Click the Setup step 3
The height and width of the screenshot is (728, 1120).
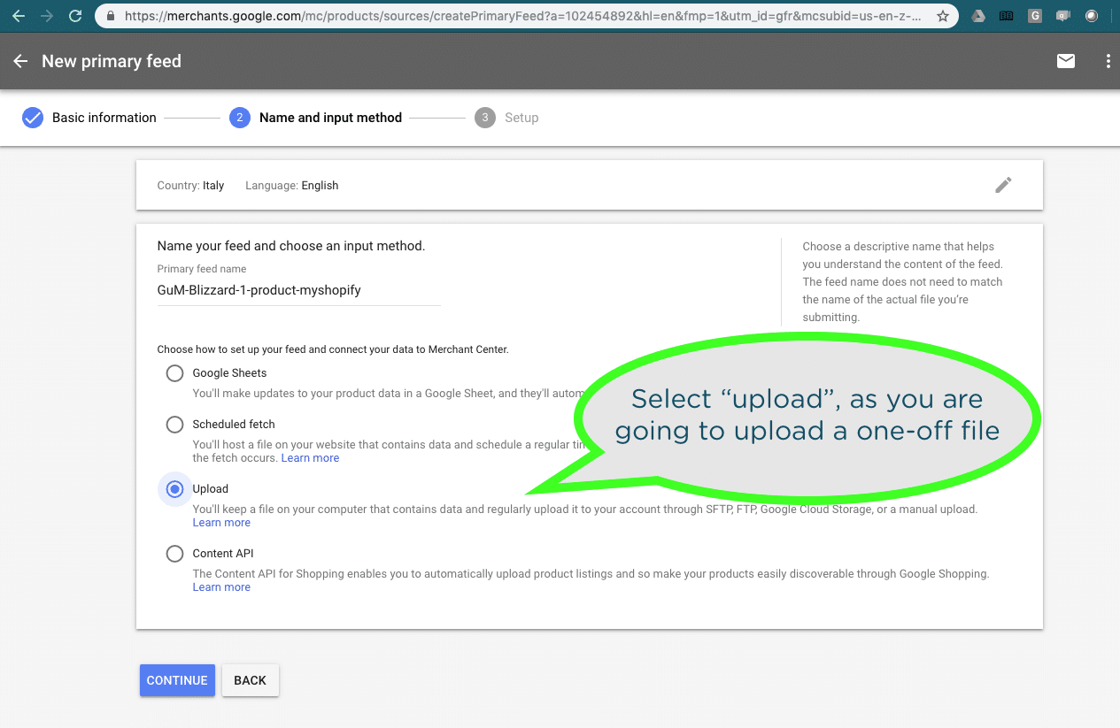tap(506, 118)
